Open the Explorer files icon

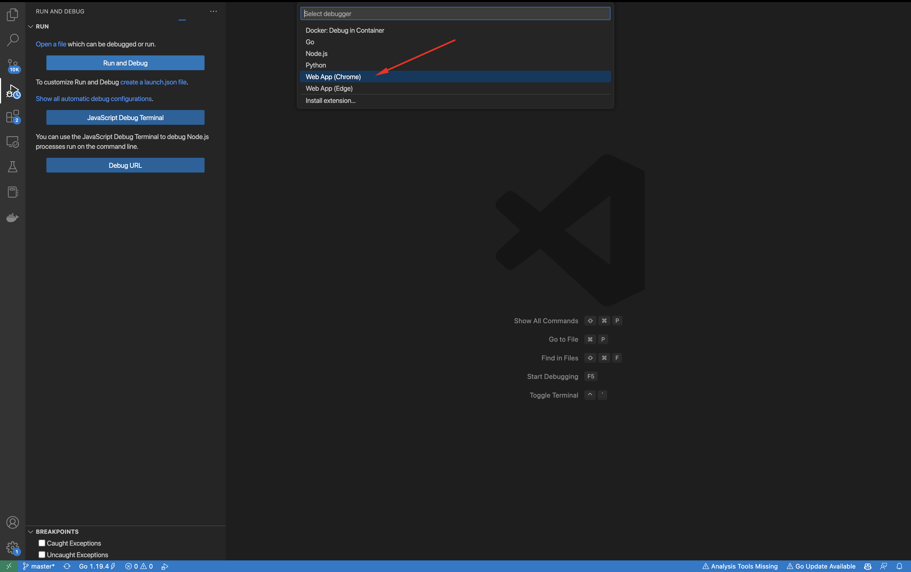click(x=12, y=15)
